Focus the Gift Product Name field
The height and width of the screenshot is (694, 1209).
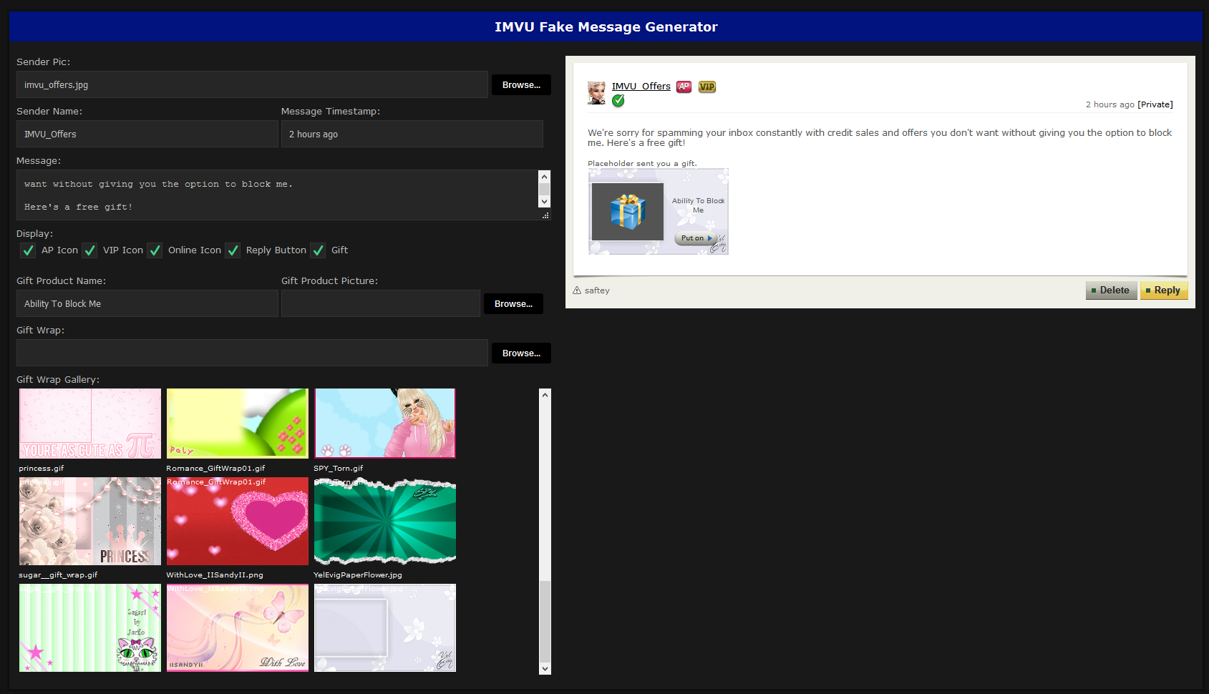coord(147,303)
